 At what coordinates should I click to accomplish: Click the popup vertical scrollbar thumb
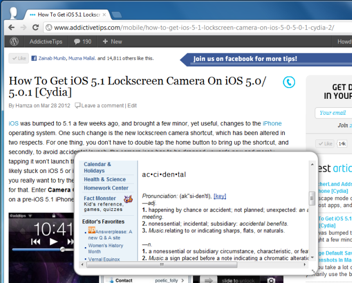(312, 198)
